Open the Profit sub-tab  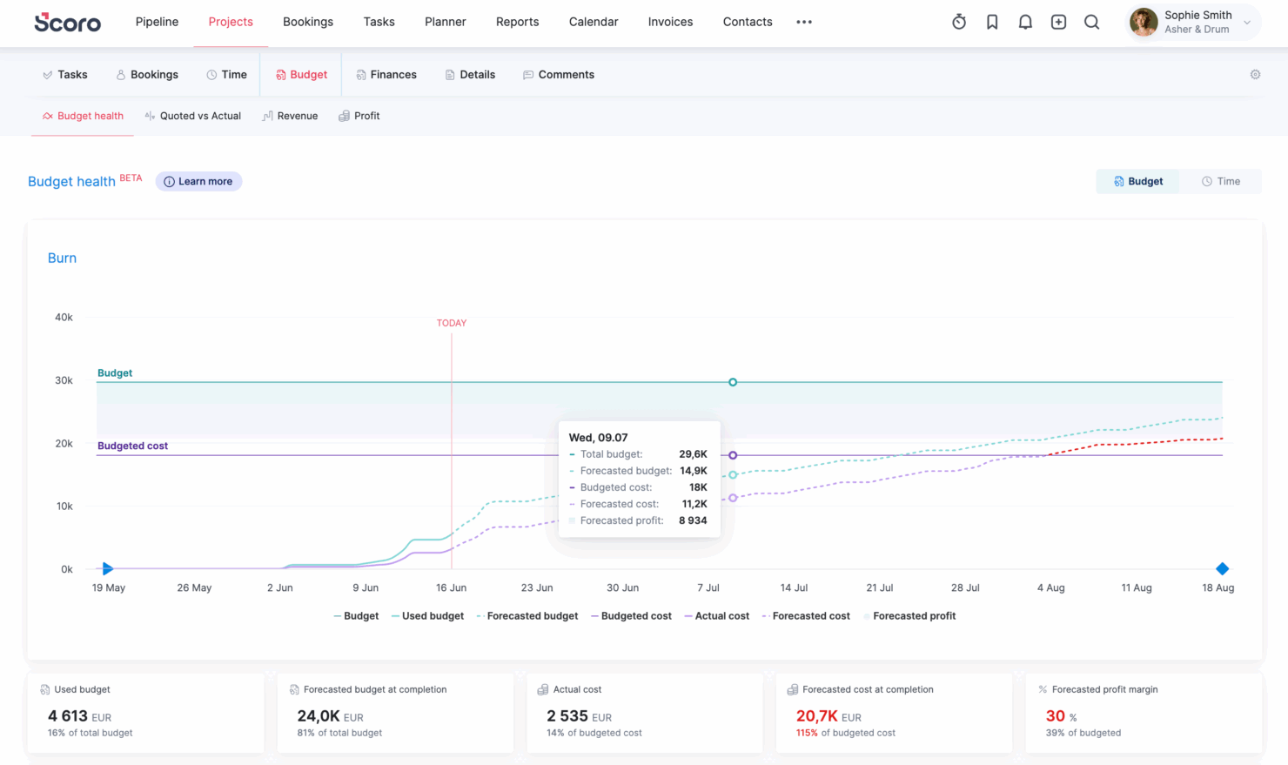359,116
